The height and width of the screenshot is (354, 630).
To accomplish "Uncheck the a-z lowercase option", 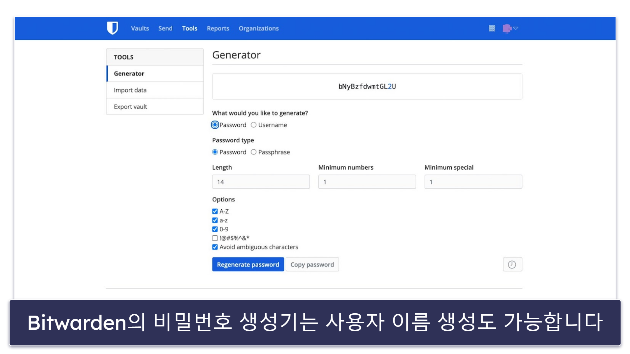I will 215,220.
